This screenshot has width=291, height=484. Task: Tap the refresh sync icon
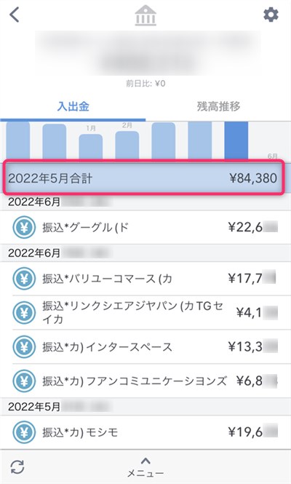[17, 467]
